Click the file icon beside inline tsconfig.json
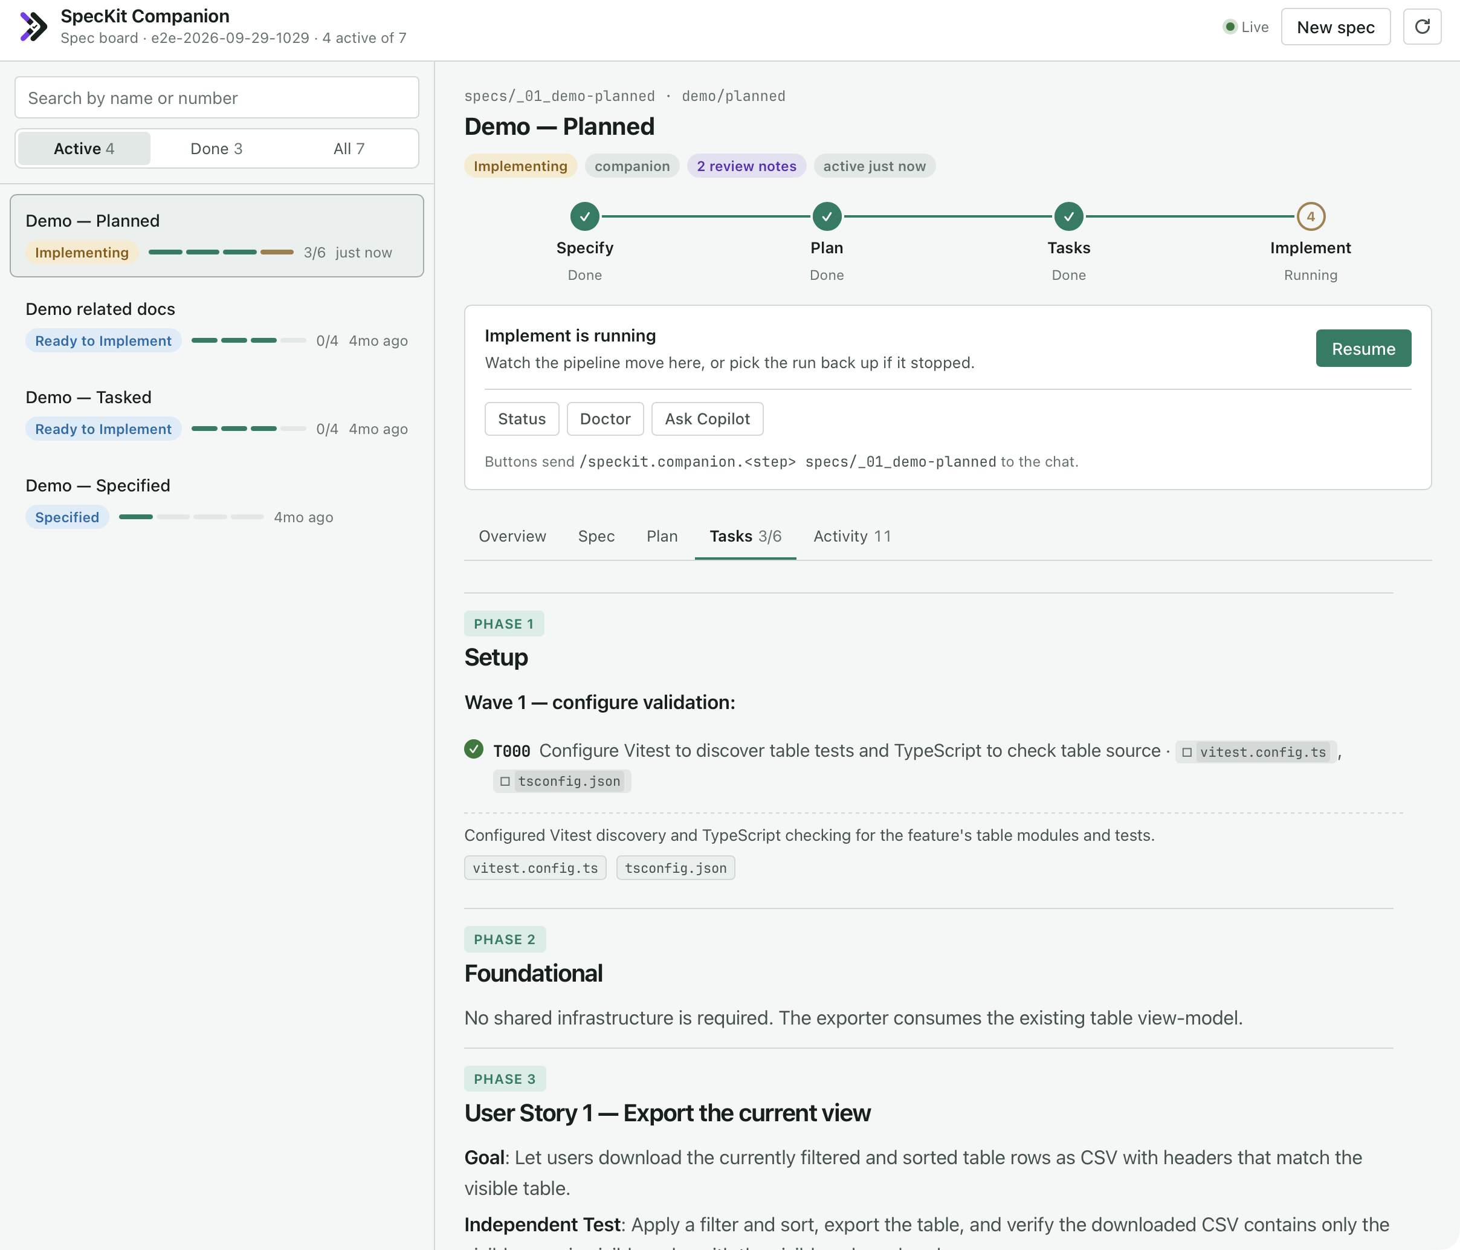The image size is (1460, 1250). (505, 782)
